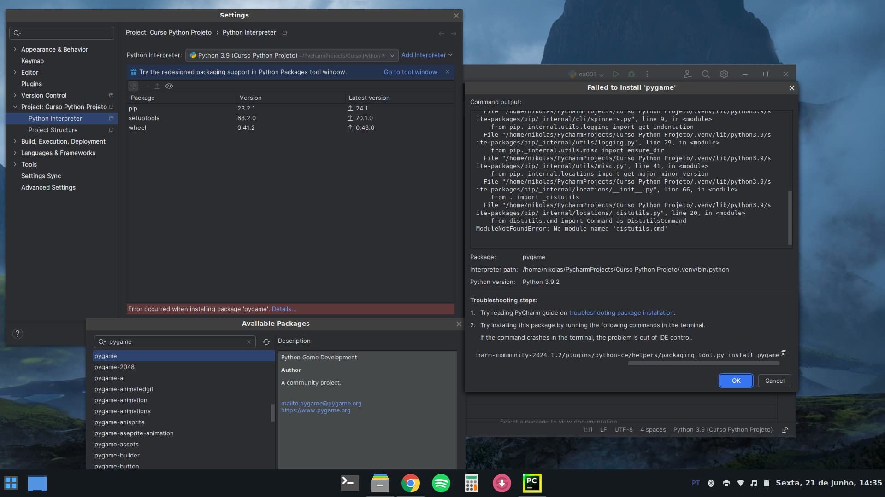
Task: Open the Add Interpreter dropdown
Action: tap(426, 55)
